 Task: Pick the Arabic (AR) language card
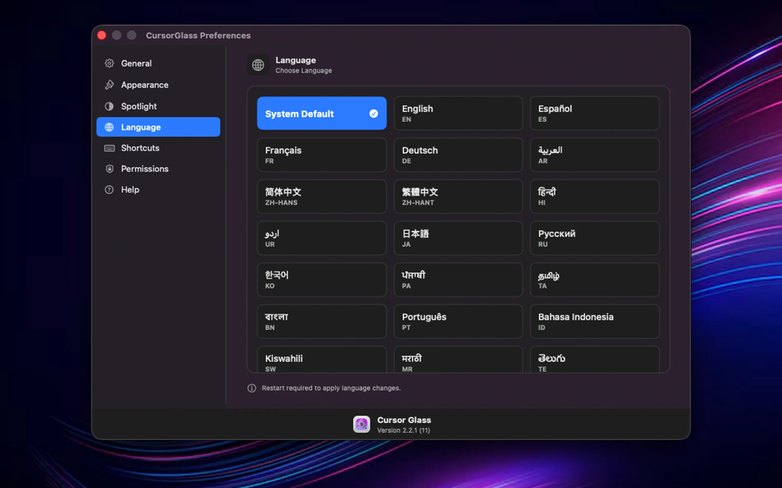(595, 155)
